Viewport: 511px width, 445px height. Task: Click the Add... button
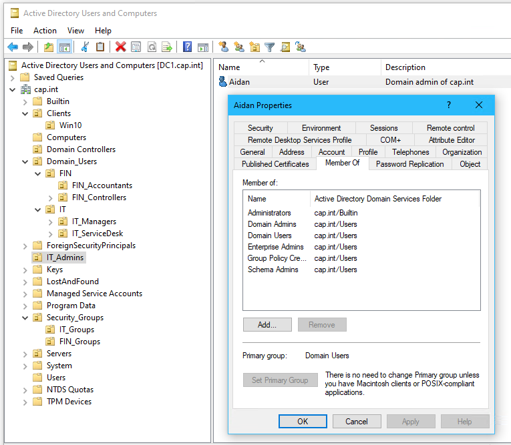click(267, 324)
